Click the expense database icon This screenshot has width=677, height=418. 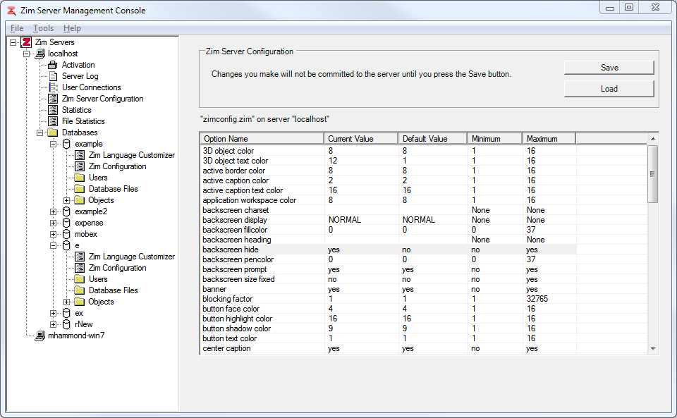pos(66,223)
